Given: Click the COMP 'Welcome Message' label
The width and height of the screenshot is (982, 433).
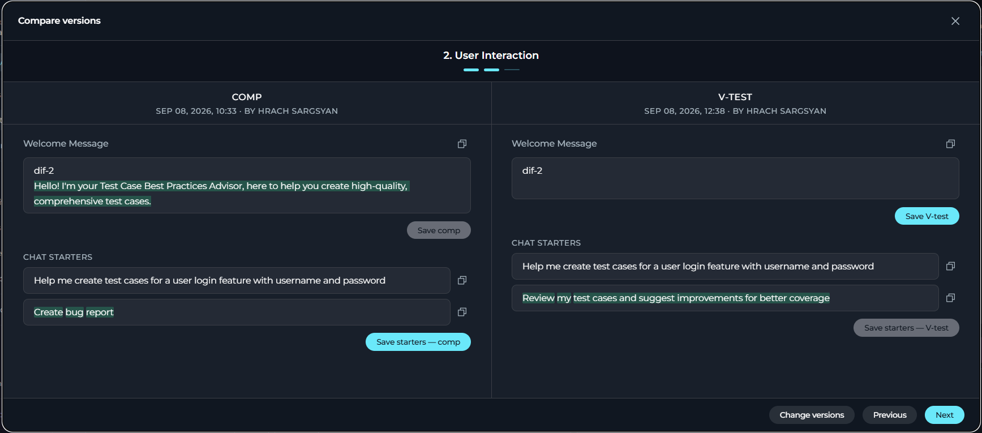Looking at the screenshot, I should point(66,144).
